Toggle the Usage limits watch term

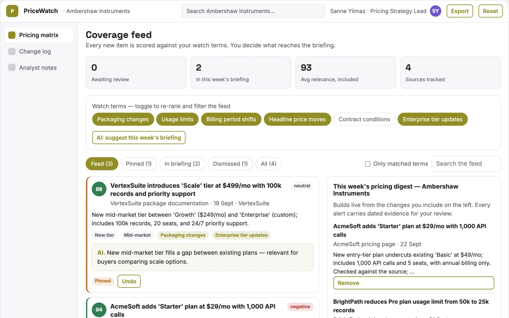(178, 119)
